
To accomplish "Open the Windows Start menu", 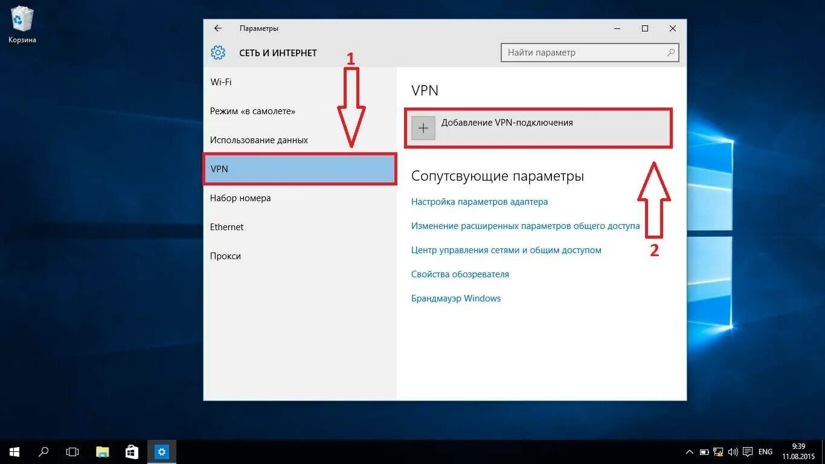I will coord(14,451).
